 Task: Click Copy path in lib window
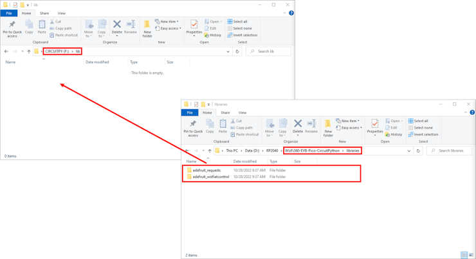(x=60, y=28)
